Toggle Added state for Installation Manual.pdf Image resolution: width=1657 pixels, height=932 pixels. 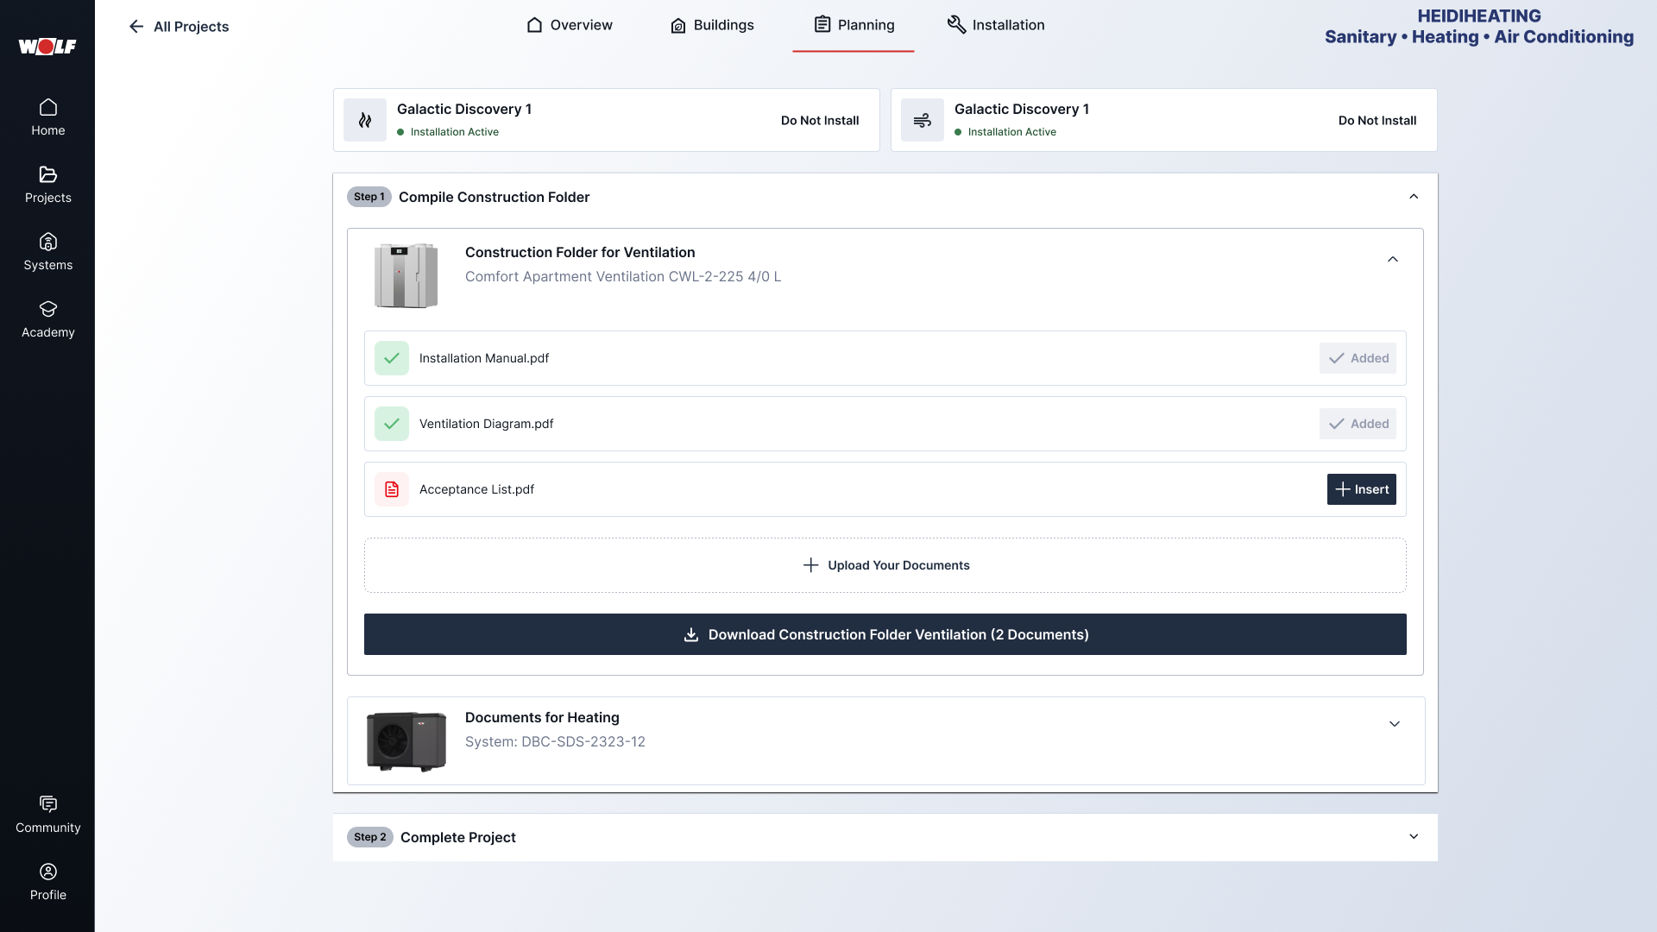[1358, 358]
